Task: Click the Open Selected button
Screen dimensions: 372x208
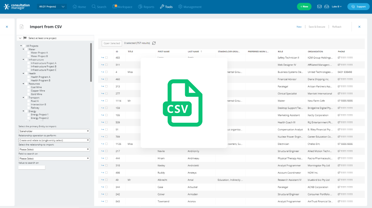Action: coord(112,43)
